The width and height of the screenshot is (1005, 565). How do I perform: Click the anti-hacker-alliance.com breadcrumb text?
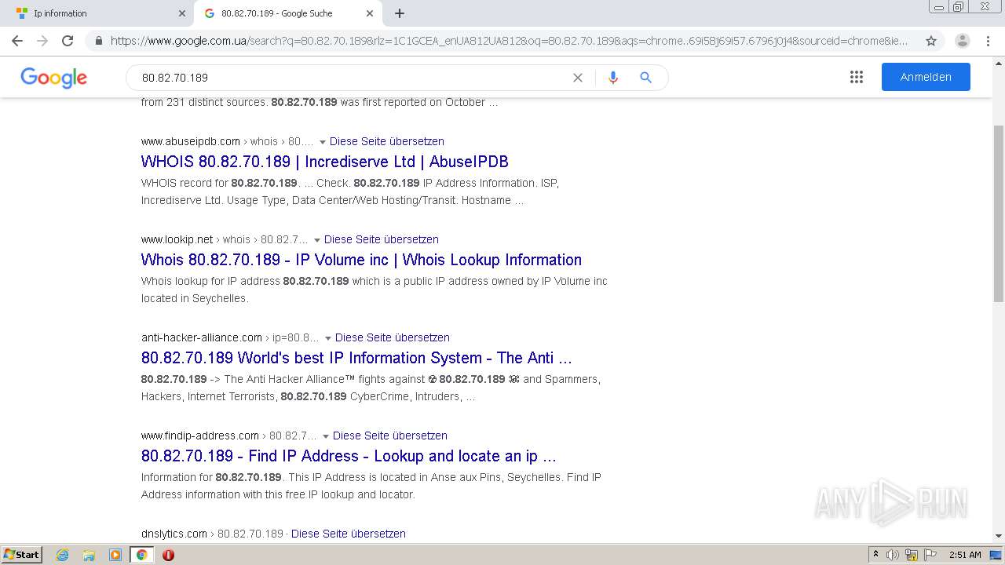pos(202,337)
